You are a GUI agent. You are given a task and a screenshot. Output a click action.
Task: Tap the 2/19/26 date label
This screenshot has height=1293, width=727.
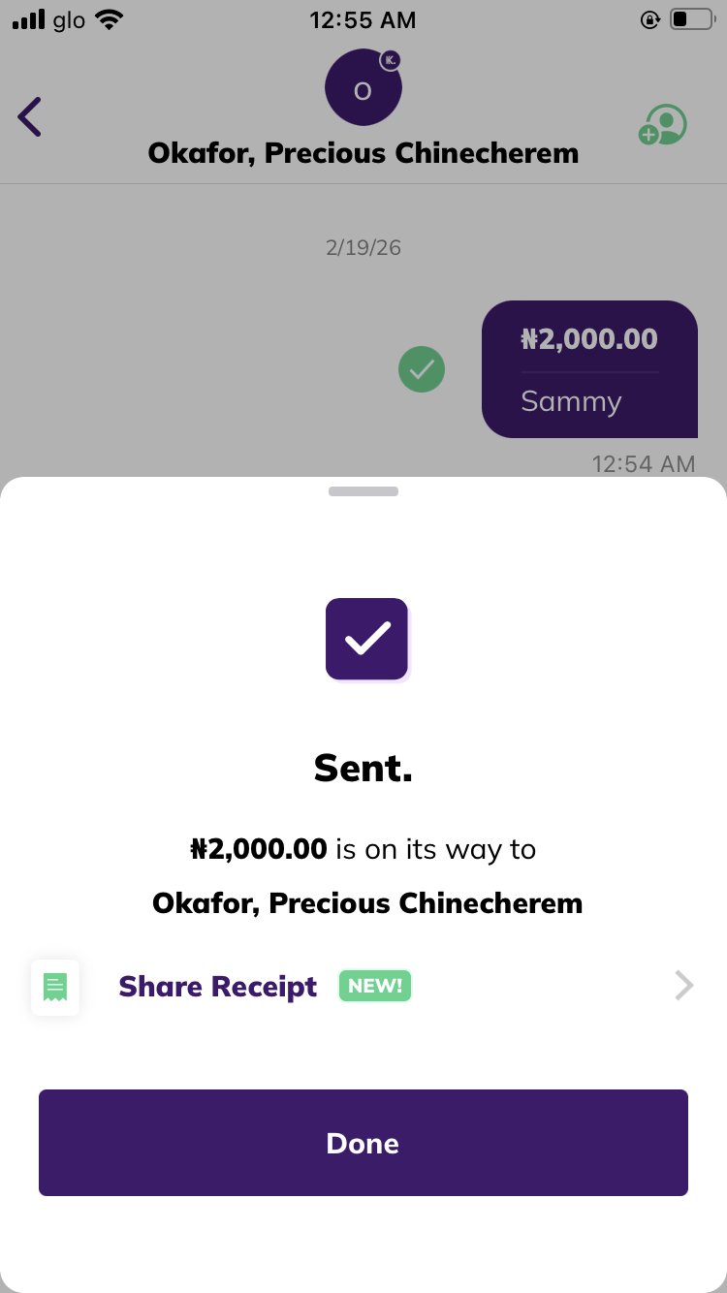click(x=363, y=247)
